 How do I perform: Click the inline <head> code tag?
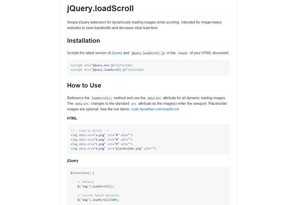[x=183, y=53]
